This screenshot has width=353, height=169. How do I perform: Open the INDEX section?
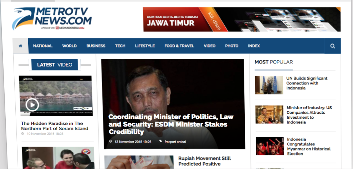[254, 46]
